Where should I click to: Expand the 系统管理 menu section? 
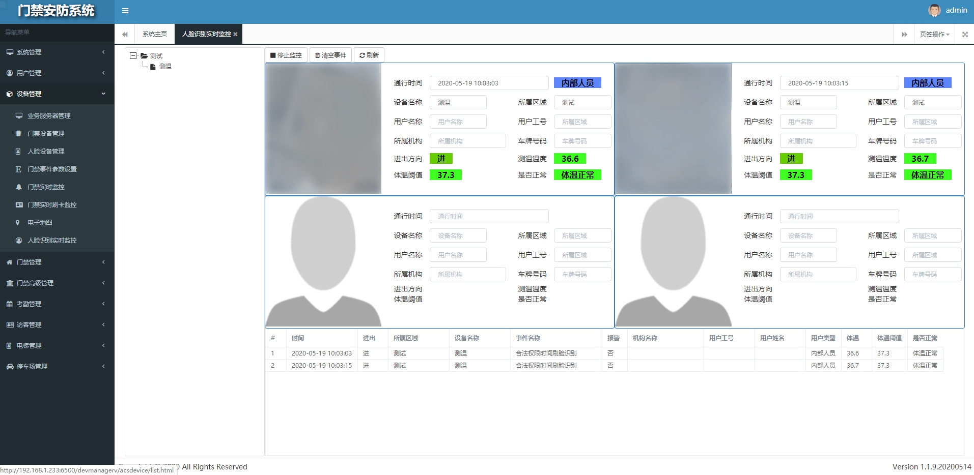point(57,52)
